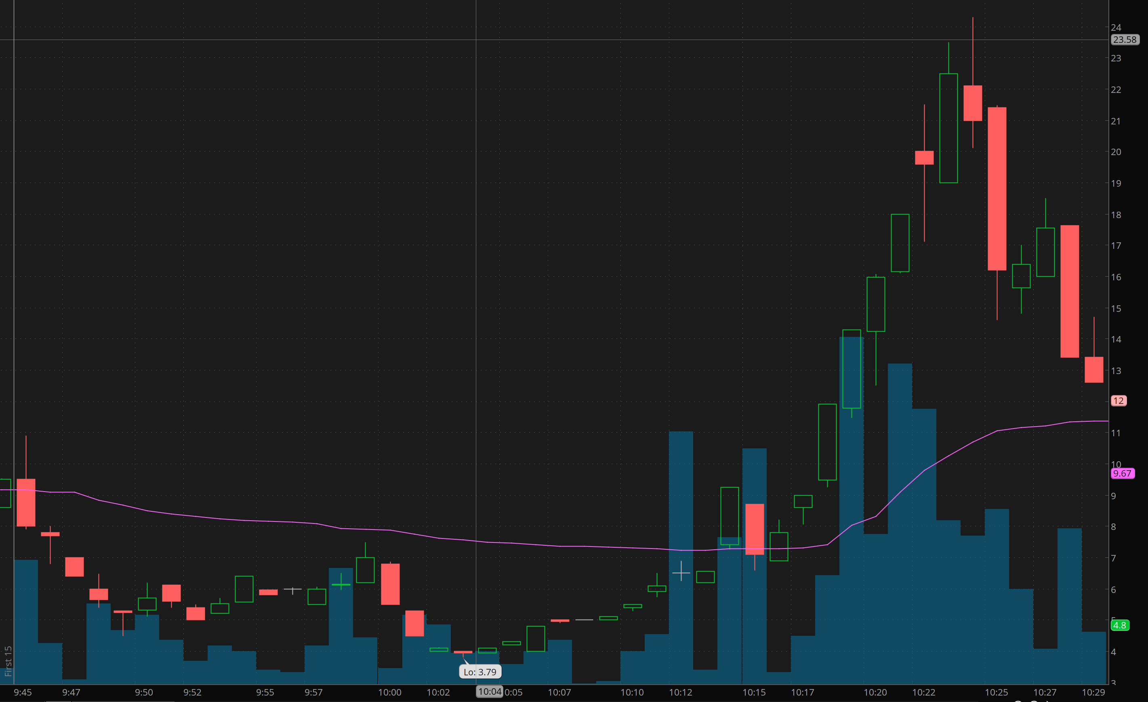This screenshot has width=1148, height=702.
Task: Click the 10:00 time axis label
Action: tap(389, 692)
